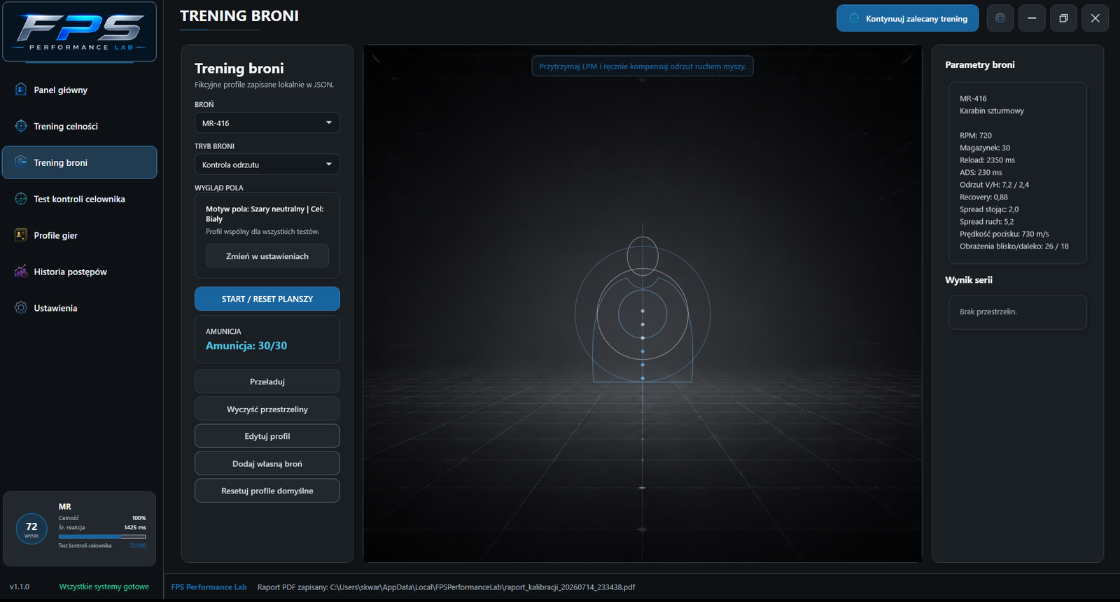Click the Trening celności crosshair icon
The height and width of the screenshot is (602, 1120).
point(21,126)
